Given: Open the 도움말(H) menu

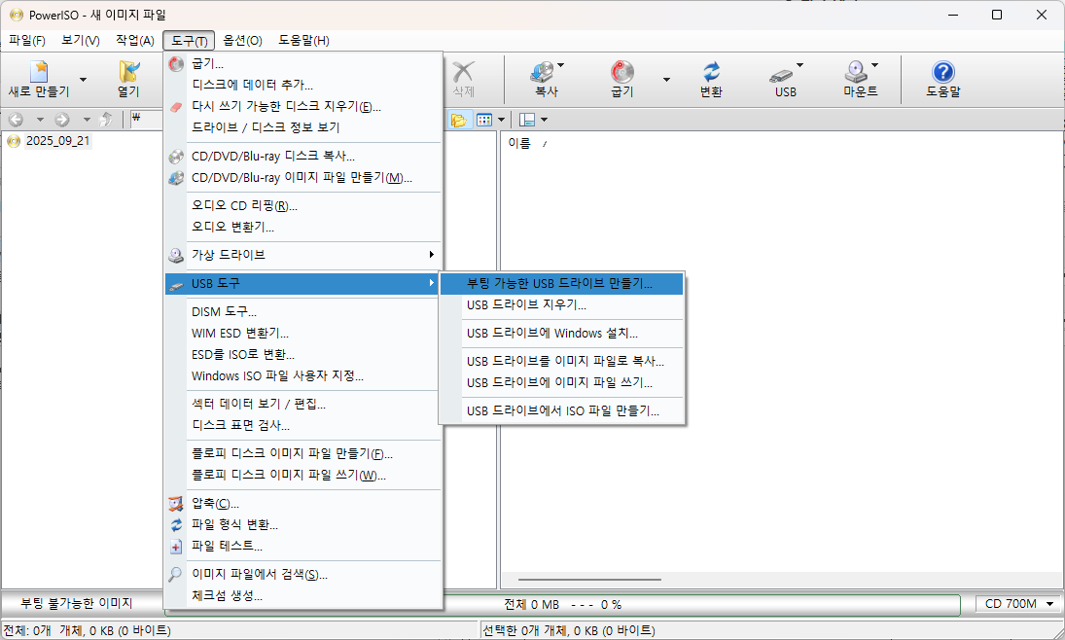Looking at the screenshot, I should pyautogui.click(x=303, y=41).
